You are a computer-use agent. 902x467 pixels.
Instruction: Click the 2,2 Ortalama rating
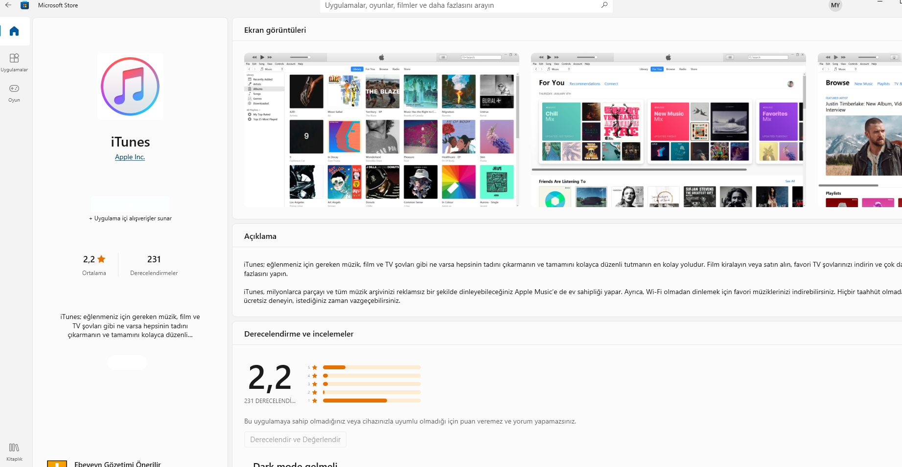coord(94,265)
